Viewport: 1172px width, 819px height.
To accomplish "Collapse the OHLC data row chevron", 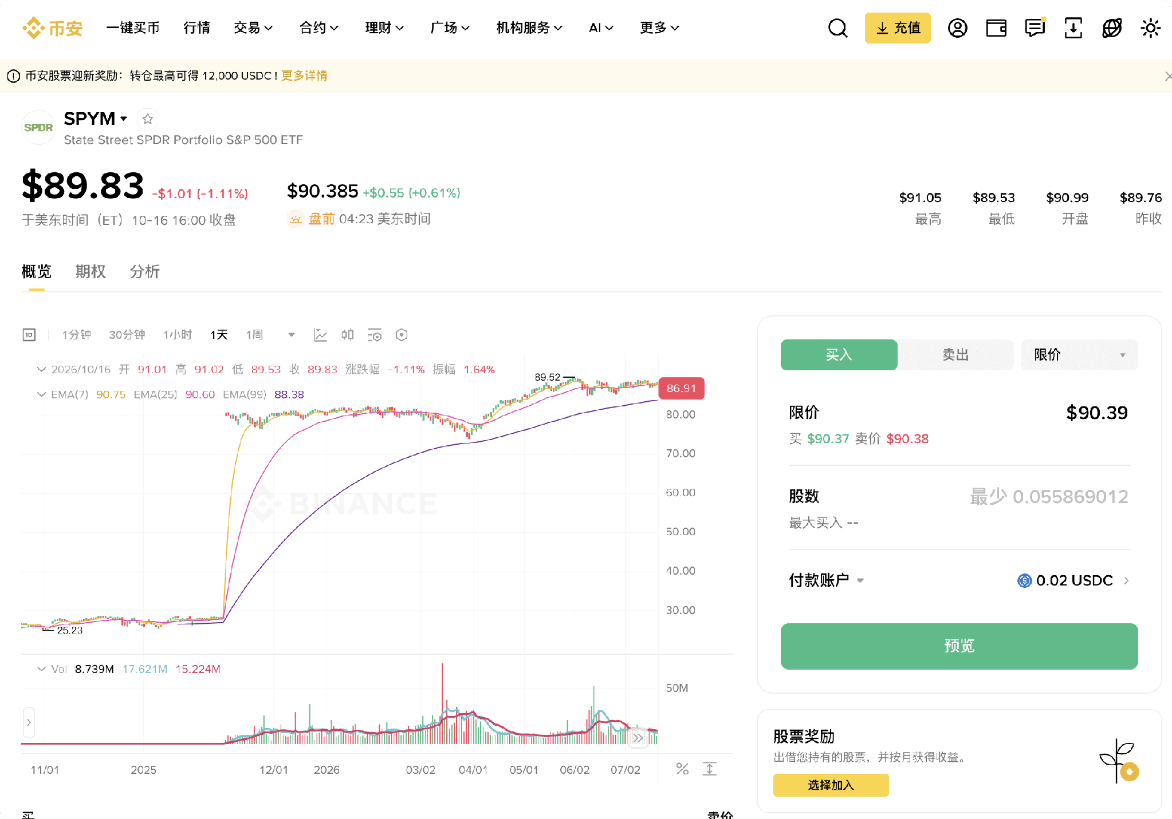I will click(x=41, y=370).
